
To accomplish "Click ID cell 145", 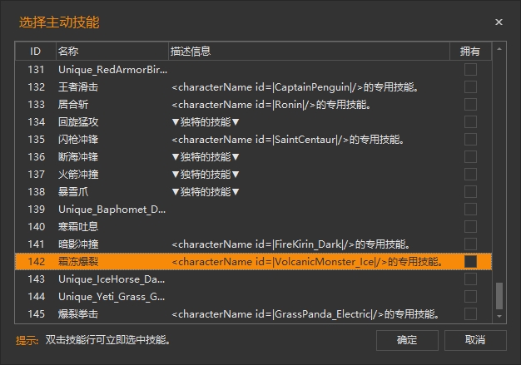I will click(x=37, y=314).
